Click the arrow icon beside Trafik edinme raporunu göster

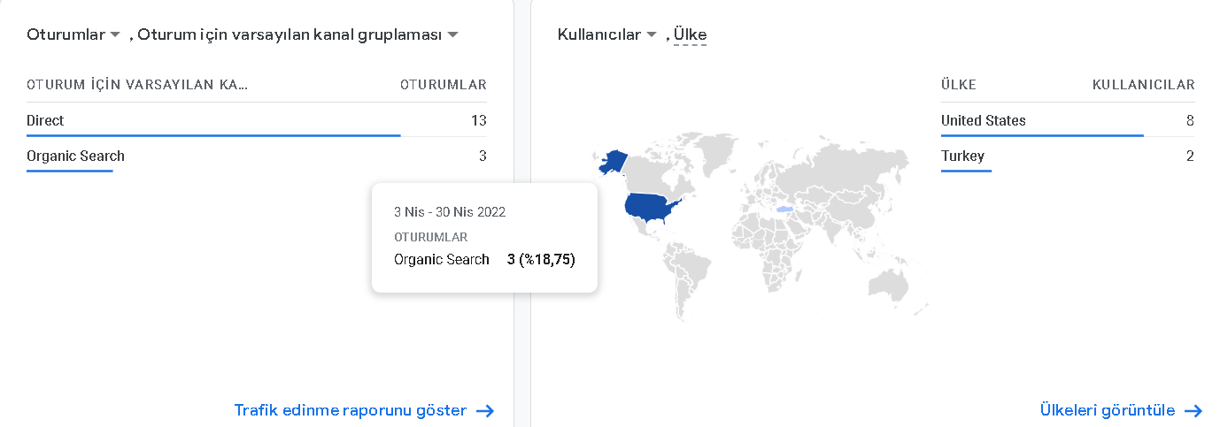click(484, 411)
